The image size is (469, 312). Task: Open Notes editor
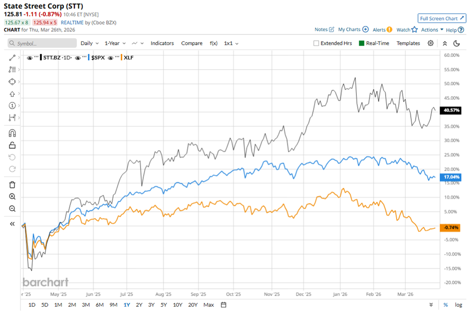click(x=324, y=29)
